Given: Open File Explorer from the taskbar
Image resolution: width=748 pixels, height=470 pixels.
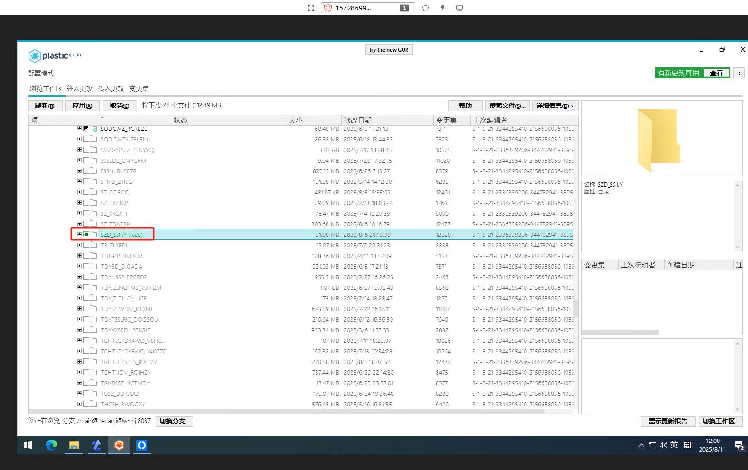Looking at the screenshot, I should (x=74, y=445).
